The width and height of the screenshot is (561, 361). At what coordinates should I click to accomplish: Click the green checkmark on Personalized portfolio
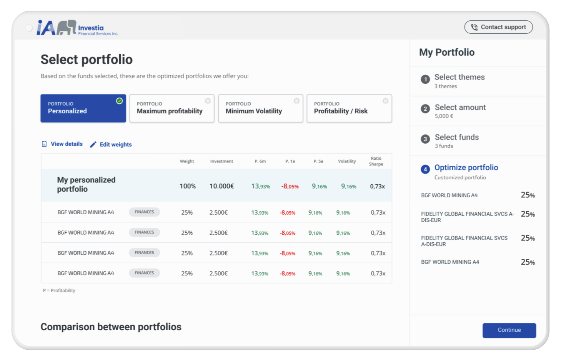click(x=119, y=101)
